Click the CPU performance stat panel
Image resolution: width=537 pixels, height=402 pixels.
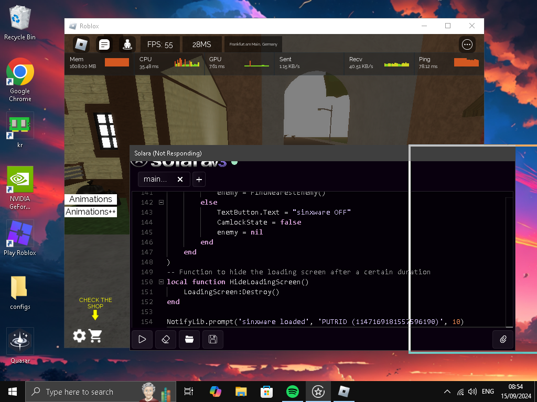pyautogui.click(x=169, y=63)
